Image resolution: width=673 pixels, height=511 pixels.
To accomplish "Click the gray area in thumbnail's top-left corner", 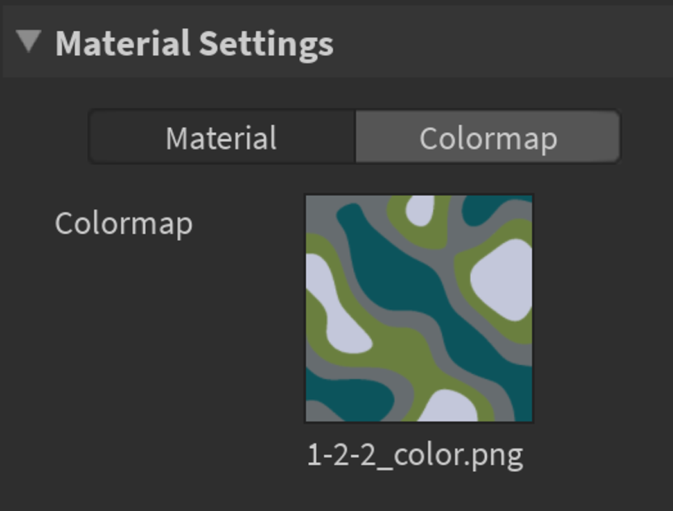I will click(x=320, y=214).
